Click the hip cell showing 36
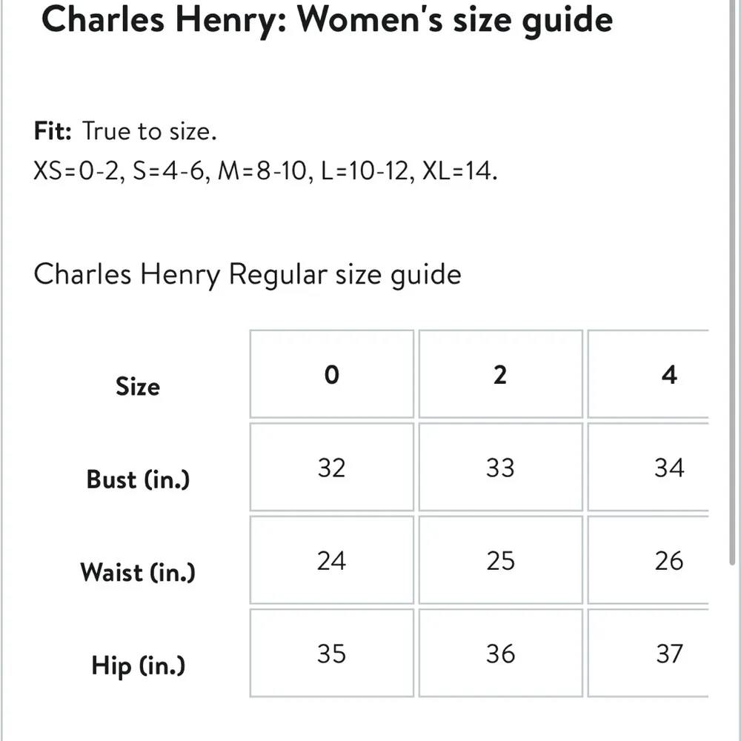The height and width of the screenshot is (741, 741). (500, 654)
